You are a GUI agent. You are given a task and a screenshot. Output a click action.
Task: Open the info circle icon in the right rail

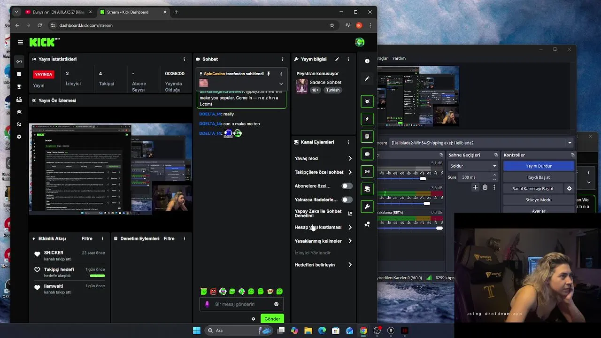coord(367,61)
